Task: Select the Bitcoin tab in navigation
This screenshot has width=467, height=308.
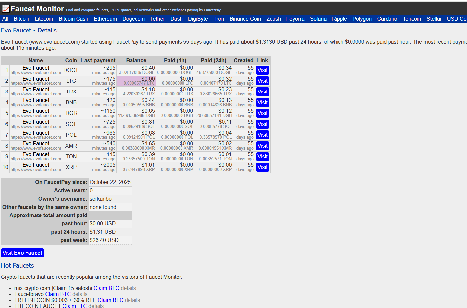Action: [x=22, y=19]
